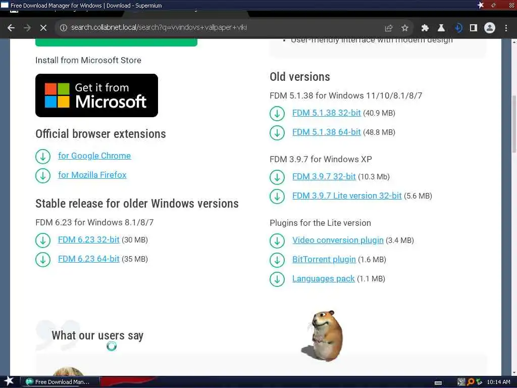Open the for Mozilla Firefox extension link
This screenshot has height=388, width=517.
tap(92, 175)
